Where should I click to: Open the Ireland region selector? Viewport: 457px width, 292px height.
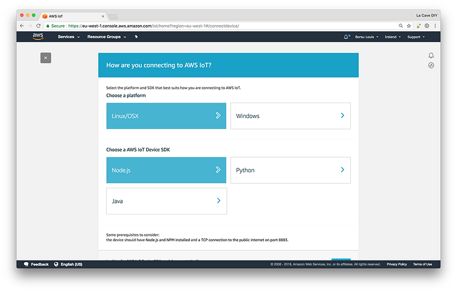pos(392,37)
